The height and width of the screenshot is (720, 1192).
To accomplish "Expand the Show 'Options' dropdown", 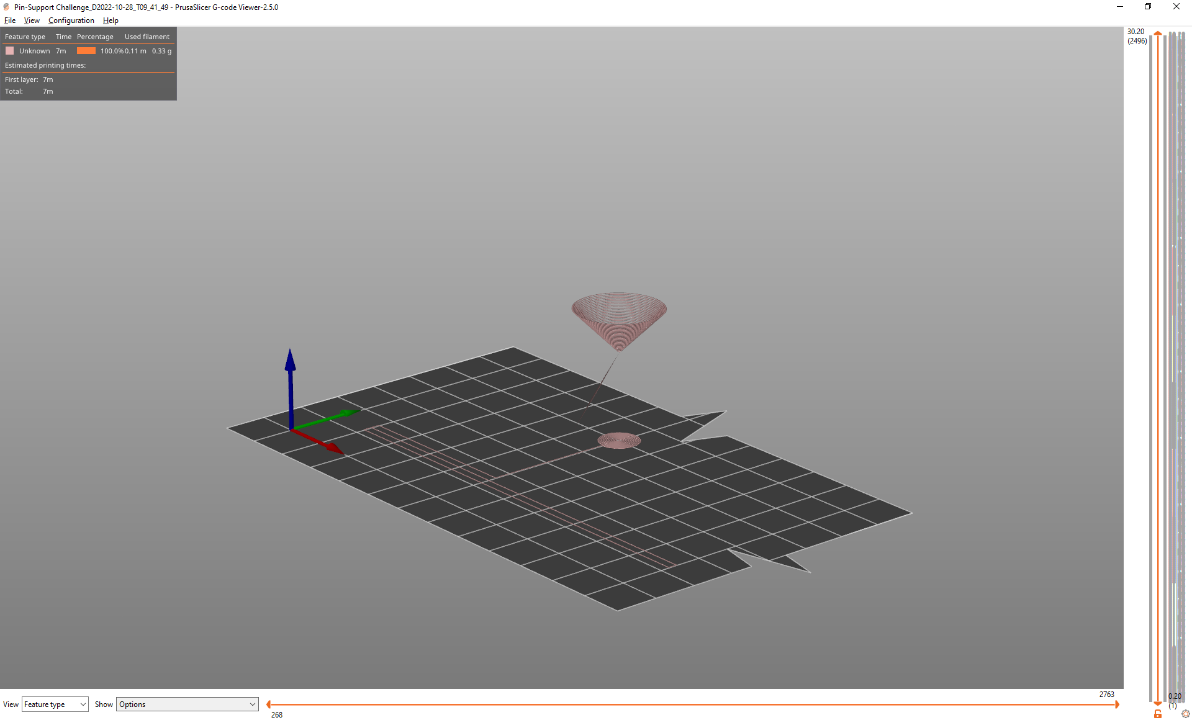I will [x=187, y=704].
